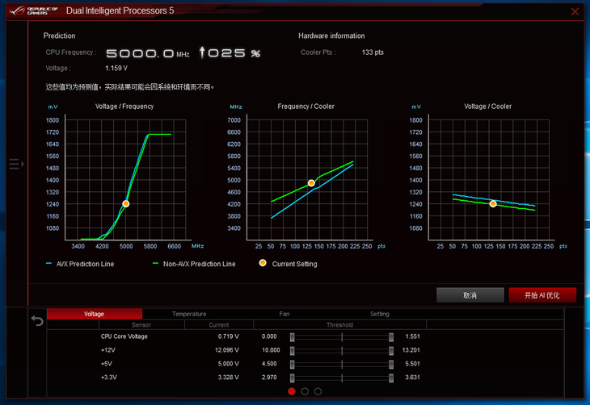Viewport: 590px width, 405px height.
Task: Click the AVX Prediction Line legend entry
Action: tap(80, 264)
